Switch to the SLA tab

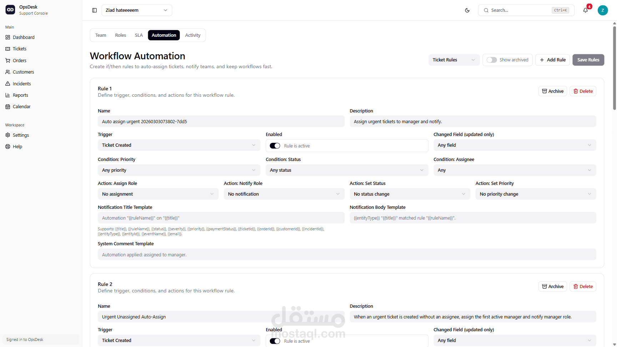coord(139,35)
